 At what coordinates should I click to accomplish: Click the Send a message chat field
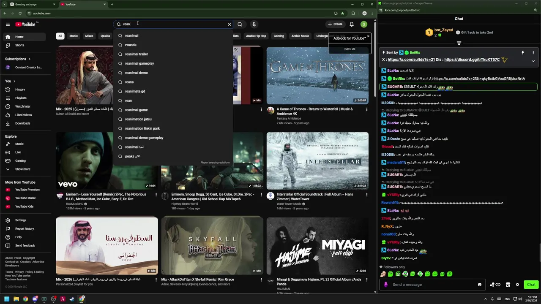(x=433, y=285)
